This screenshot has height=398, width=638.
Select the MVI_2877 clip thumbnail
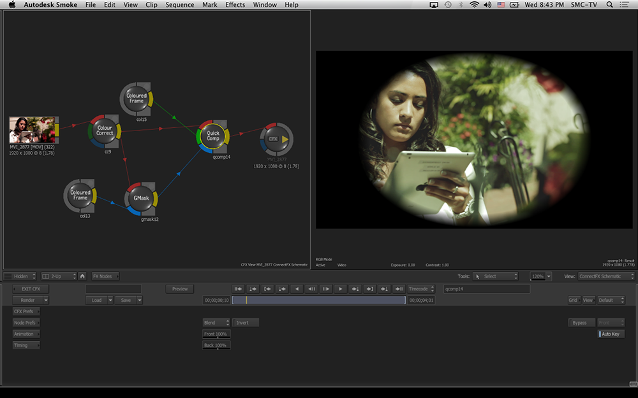point(32,129)
